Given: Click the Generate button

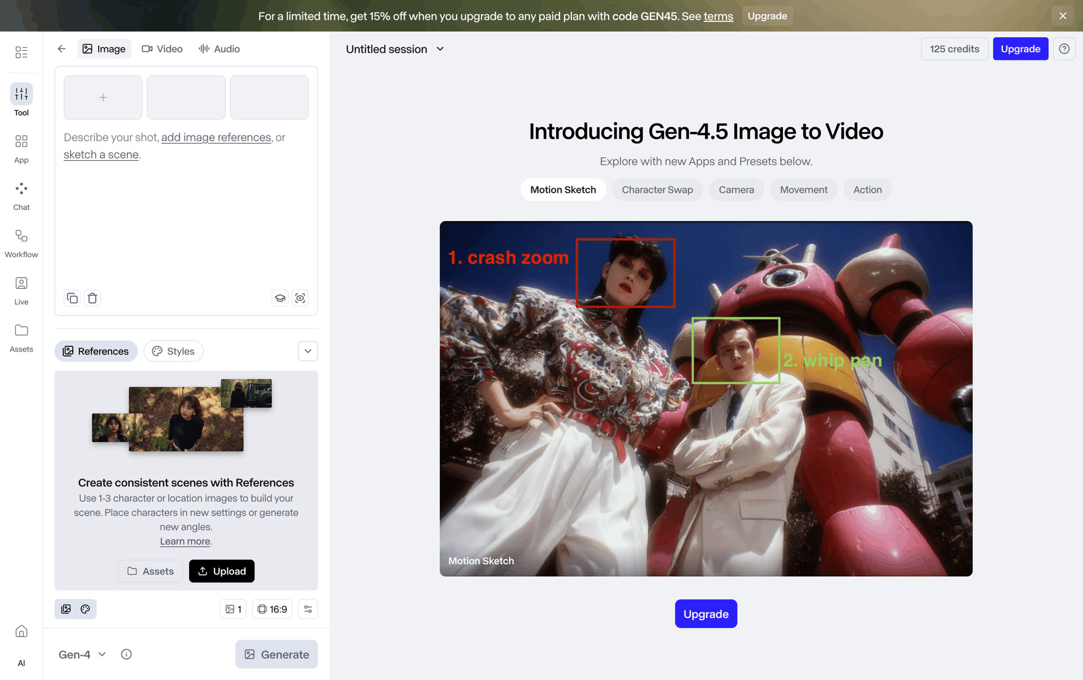Looking at the screenshot, I should click(x=276, y=654).
